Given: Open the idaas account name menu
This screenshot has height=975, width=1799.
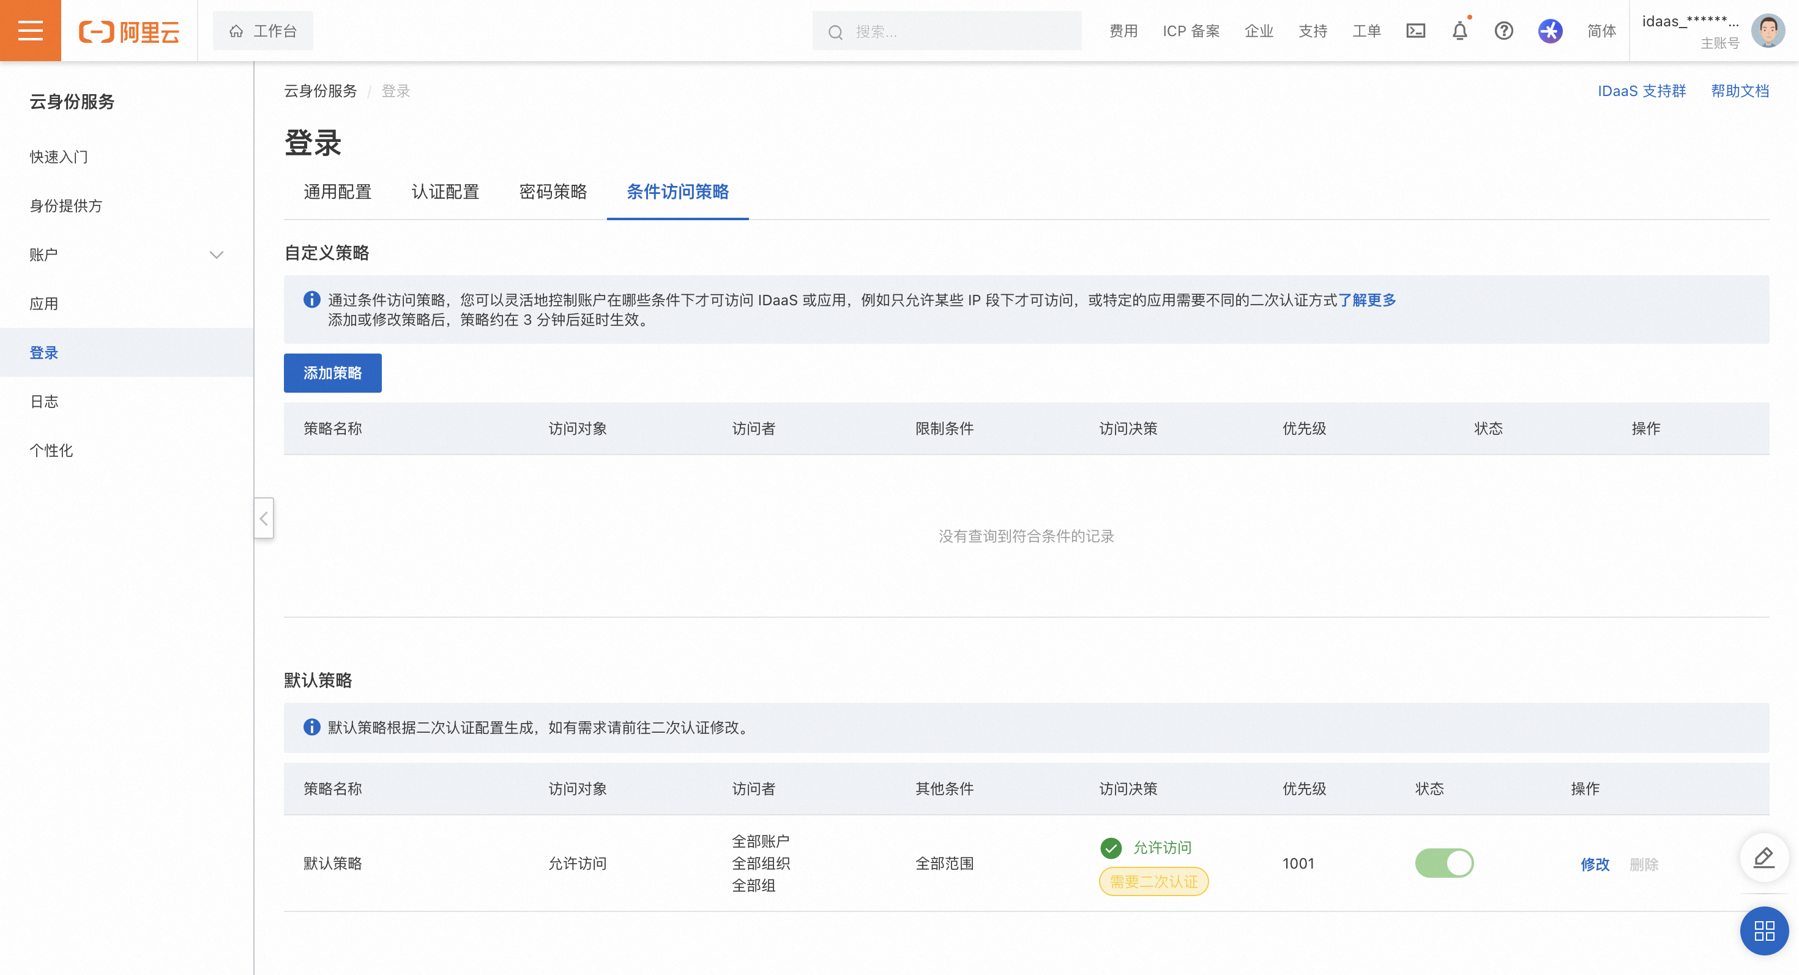Looking at the screenshot, I should 1690,21.
